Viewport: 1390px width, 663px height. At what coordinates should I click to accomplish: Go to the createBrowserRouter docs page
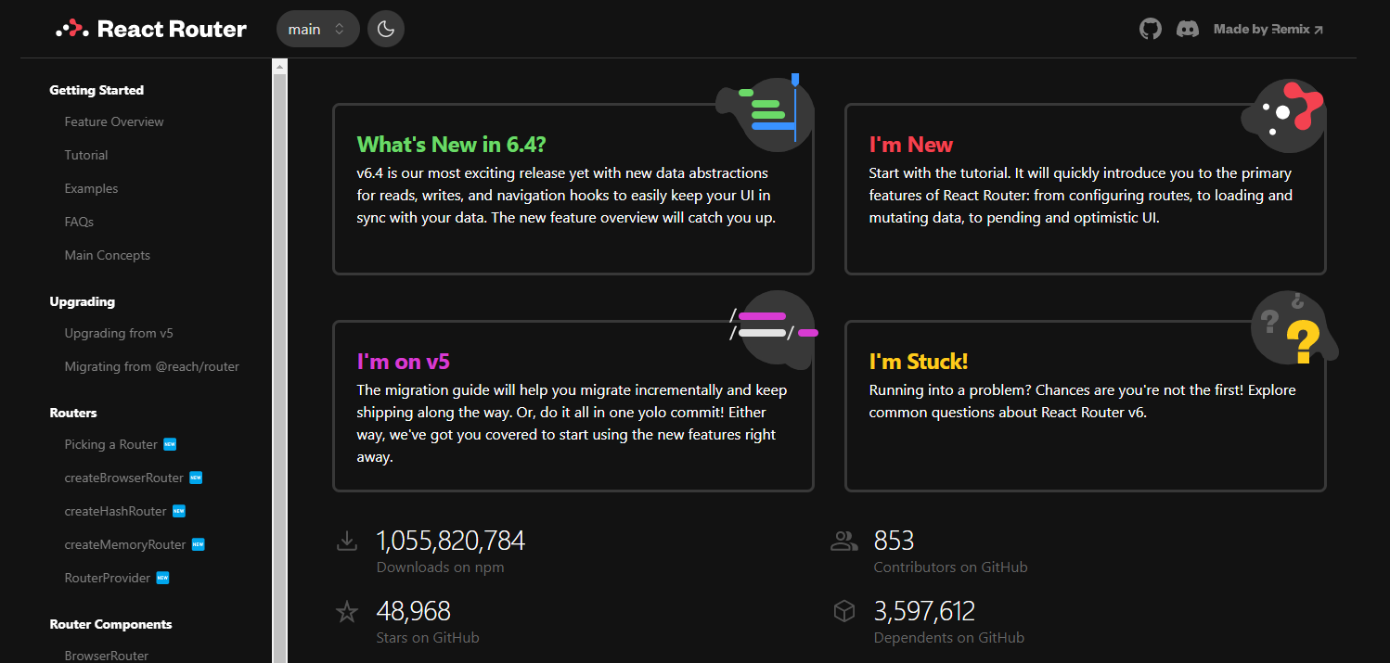tap(124, 478)
